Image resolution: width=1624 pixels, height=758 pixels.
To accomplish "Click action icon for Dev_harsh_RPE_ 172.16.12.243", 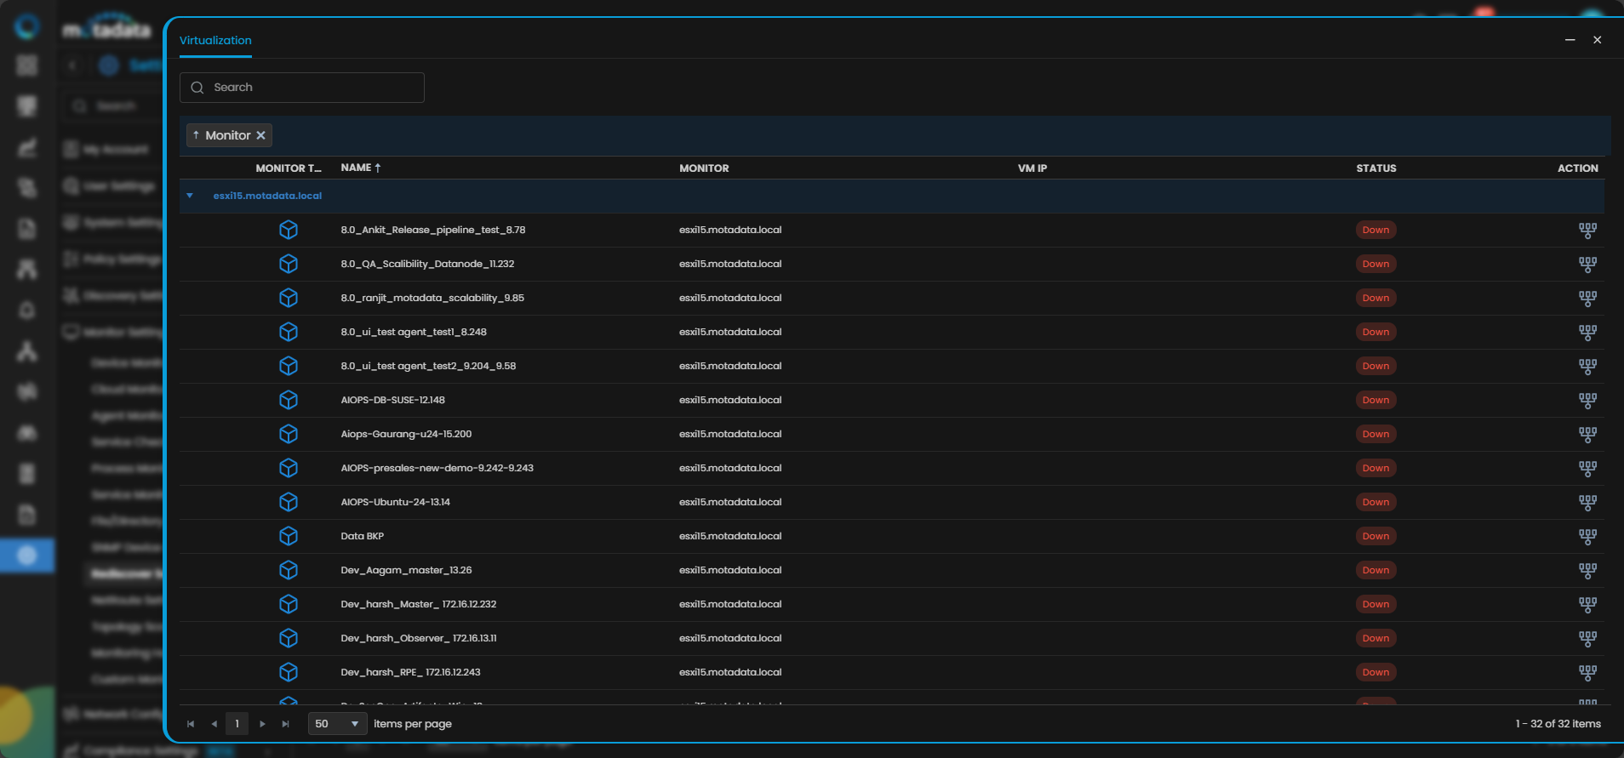I will pyautogui.click(x=1587, y=673).
